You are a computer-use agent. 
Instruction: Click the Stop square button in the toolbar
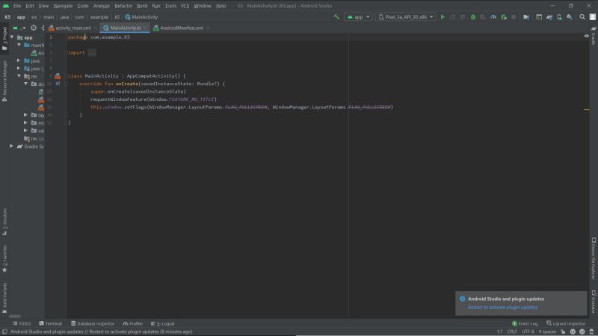514,16
